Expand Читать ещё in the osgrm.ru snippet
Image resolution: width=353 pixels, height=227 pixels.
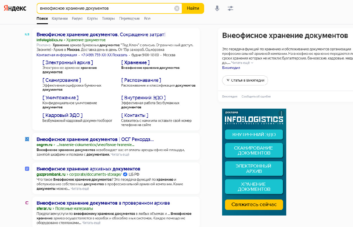(120, 154)
